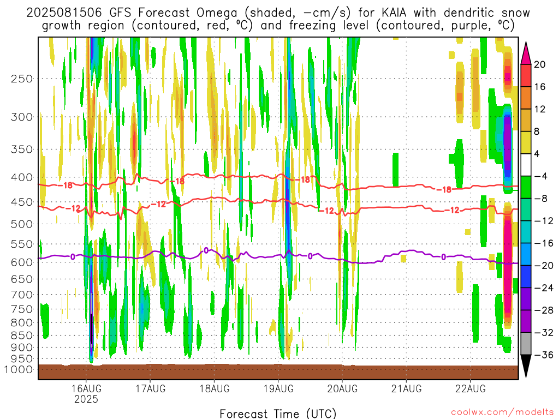559x419 pixels.
Task: Select the 1000 pressure level label
Action: [x=19, y=370]
